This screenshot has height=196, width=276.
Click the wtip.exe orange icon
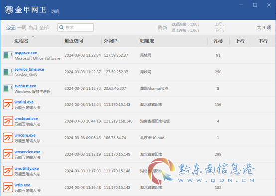pyautogui.click(x=8, y=187)
